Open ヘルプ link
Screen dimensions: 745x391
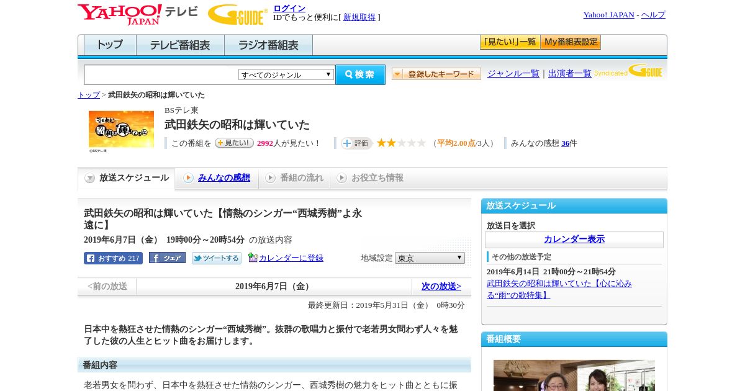[x=653, y=15]
